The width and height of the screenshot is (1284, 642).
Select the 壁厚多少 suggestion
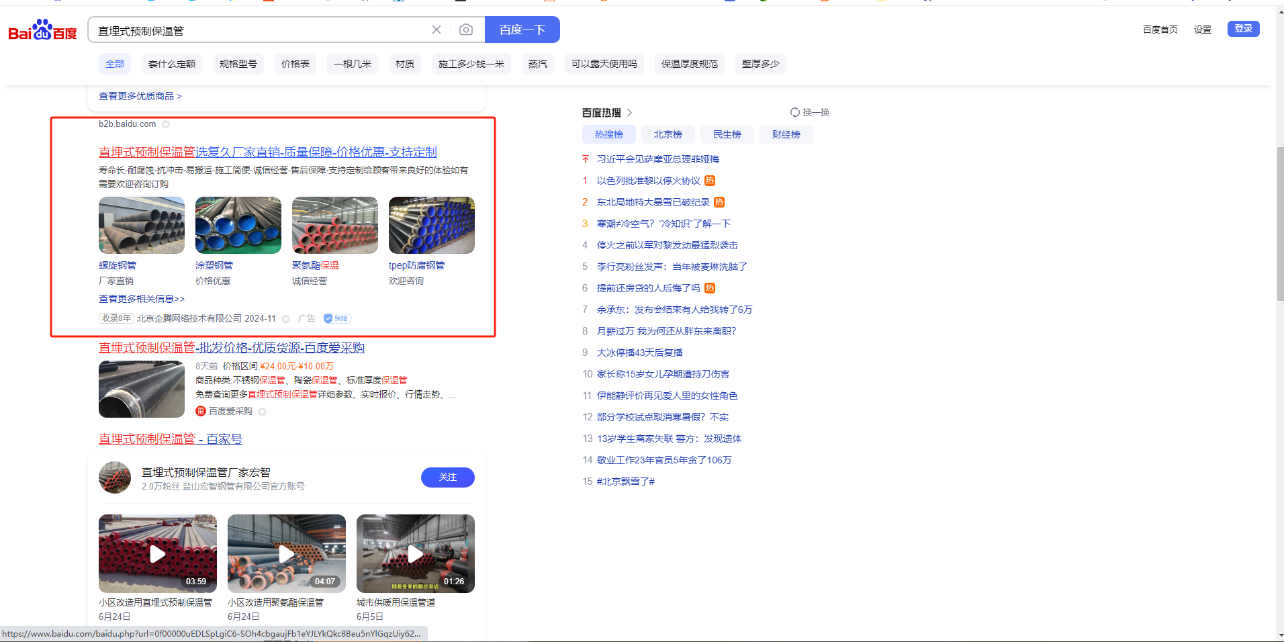pyautogui.click(x=761, y=64)
